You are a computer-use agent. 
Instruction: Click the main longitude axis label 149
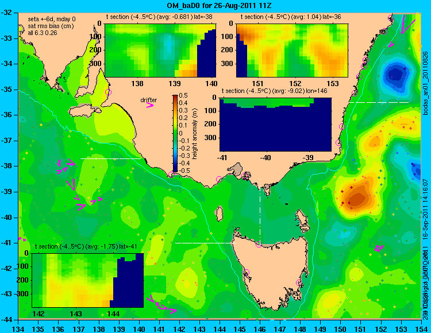321,328
